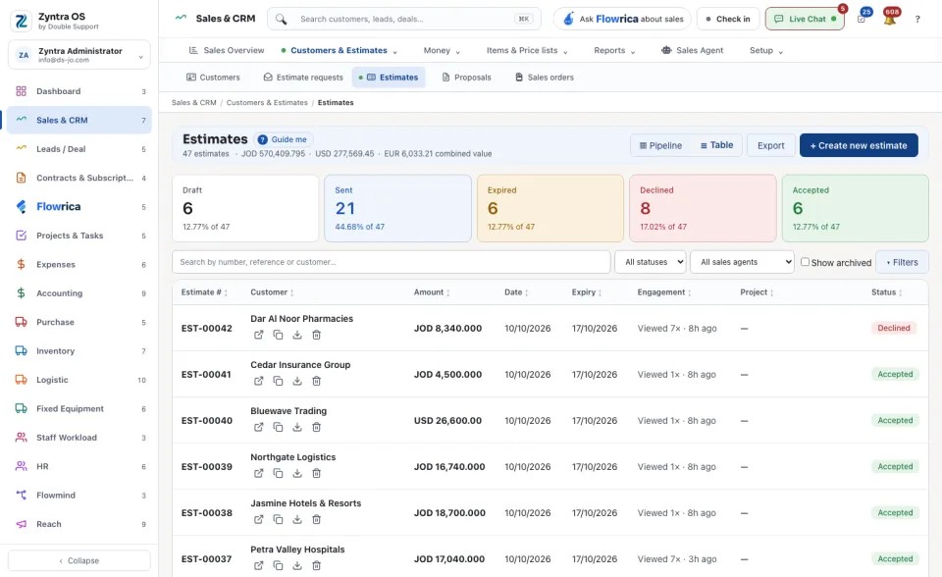The width and height of the screenshot is (942, 577).
Task: Open Flowmind in the sidebar
Action: tap(79, 496)
